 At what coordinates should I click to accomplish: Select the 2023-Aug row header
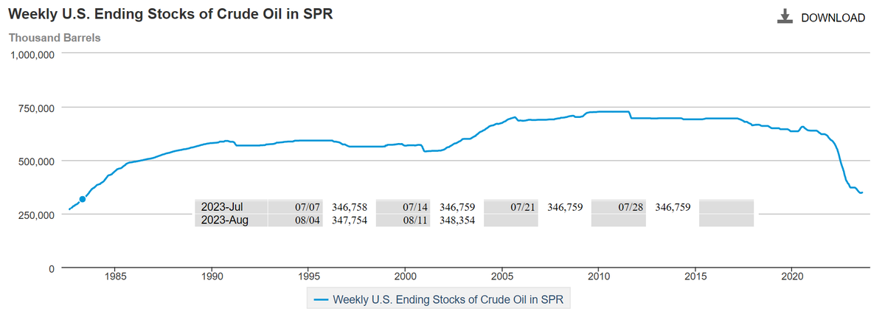224,220
